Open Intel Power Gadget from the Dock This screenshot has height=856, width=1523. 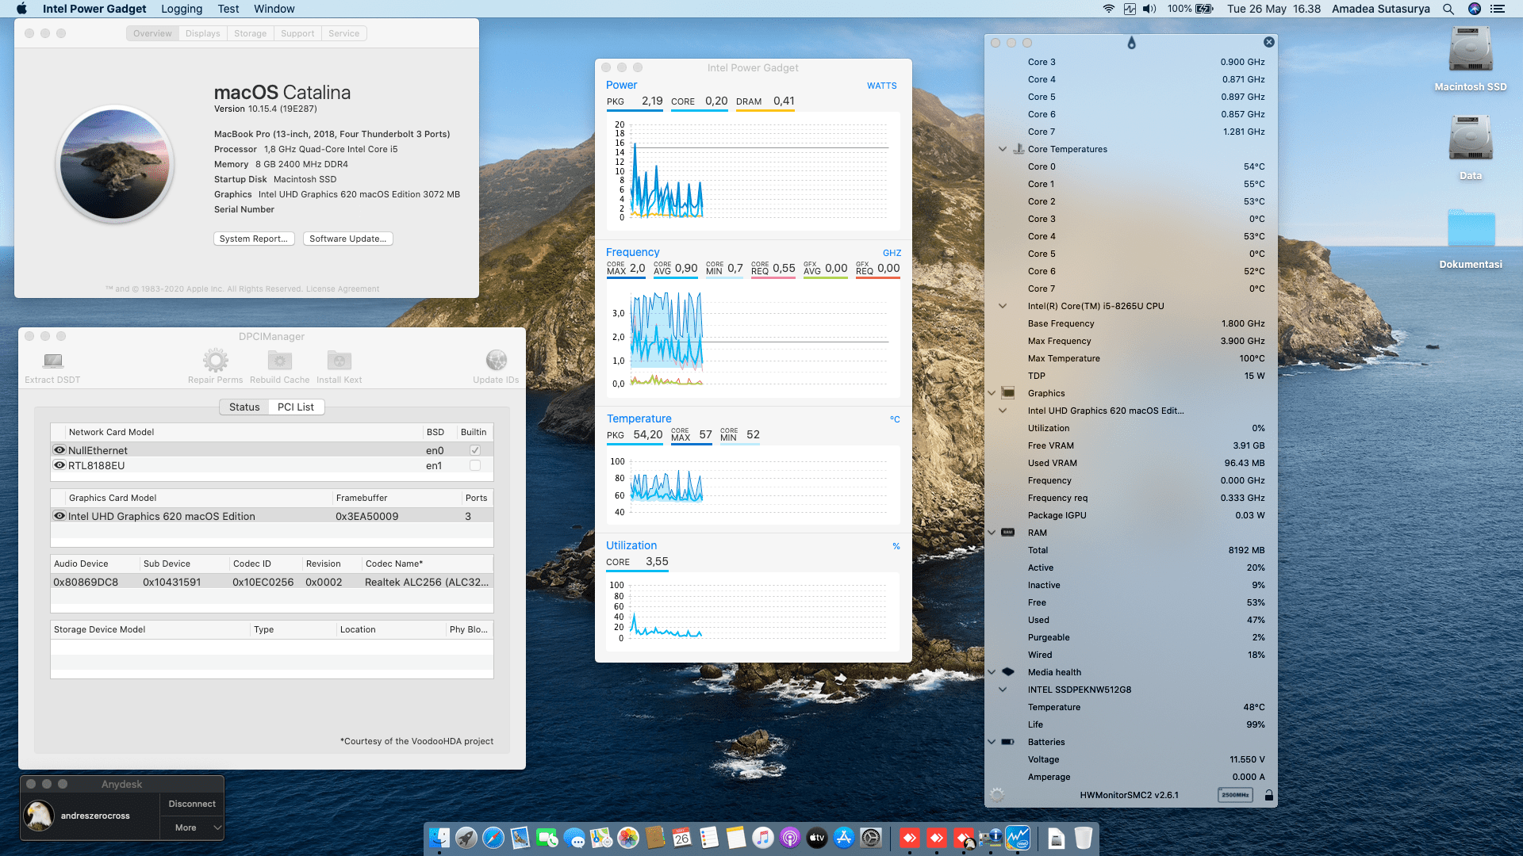click(1018, 838)
